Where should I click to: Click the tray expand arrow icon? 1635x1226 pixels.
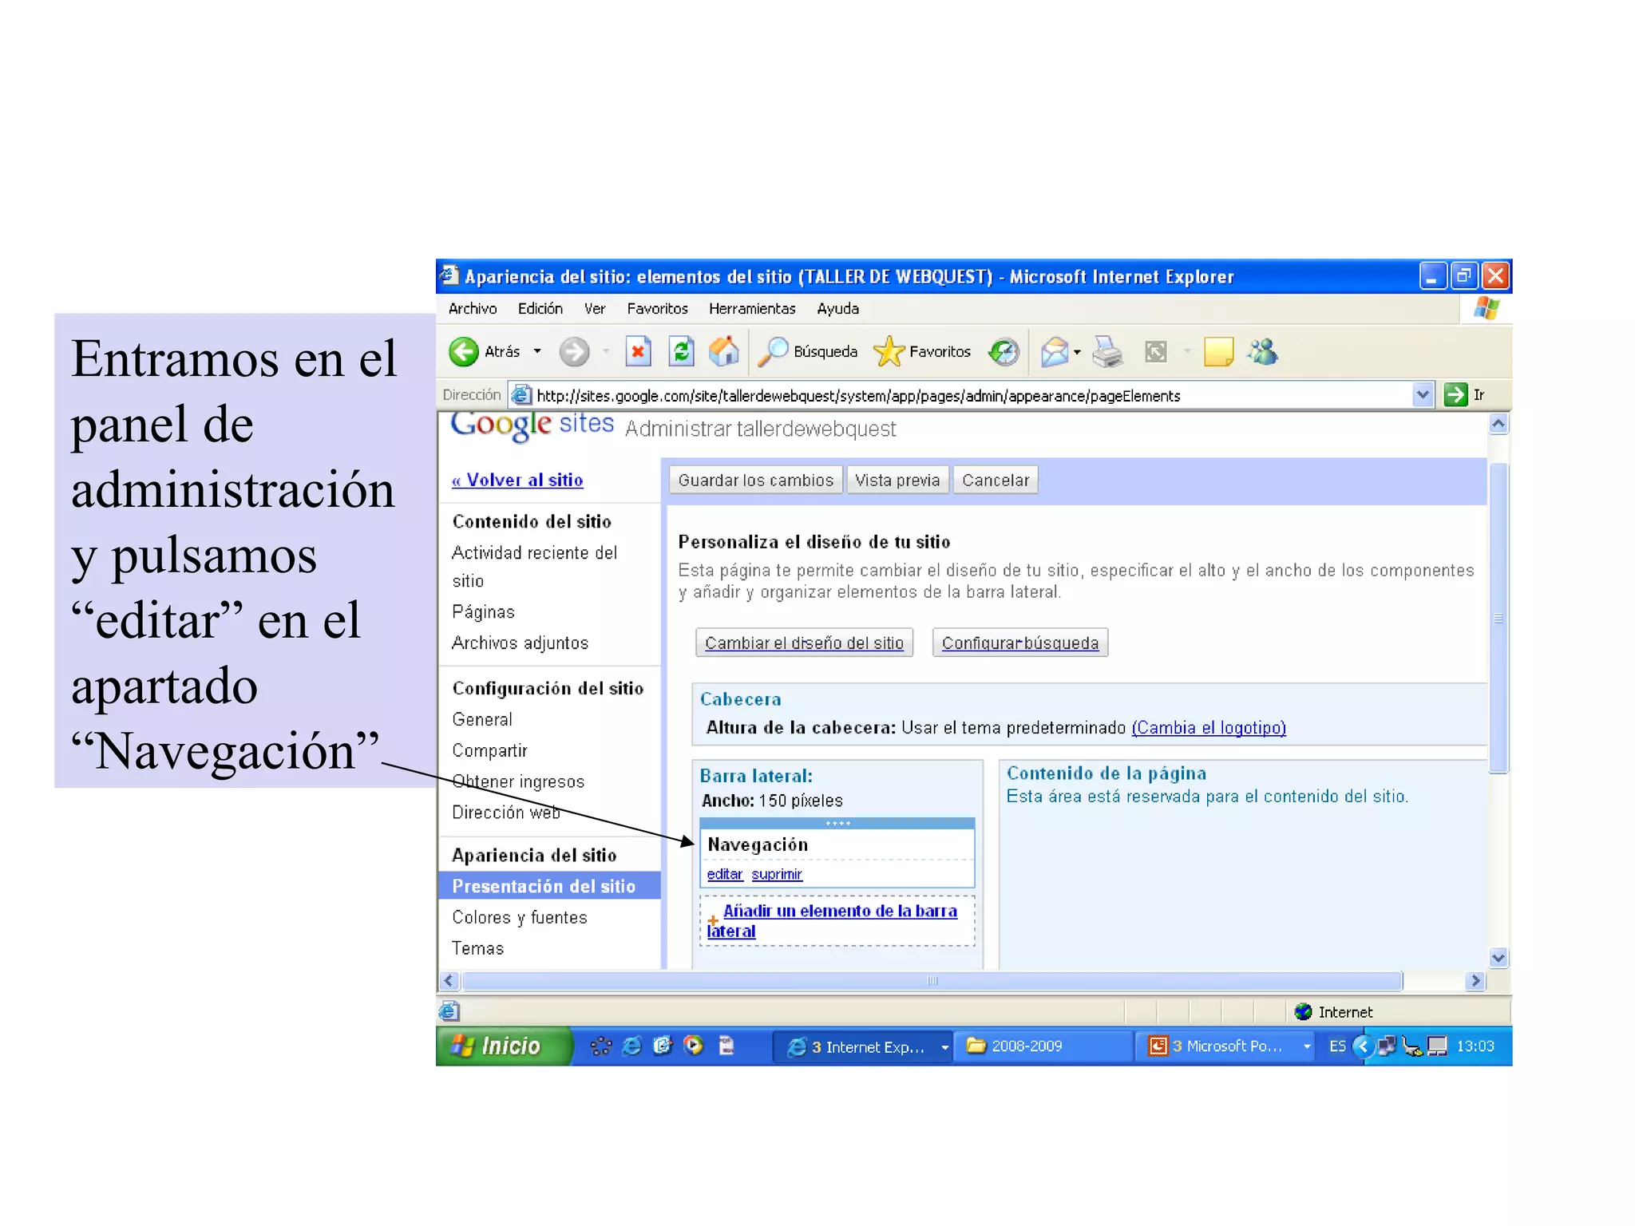(x=1363, y=1046)
